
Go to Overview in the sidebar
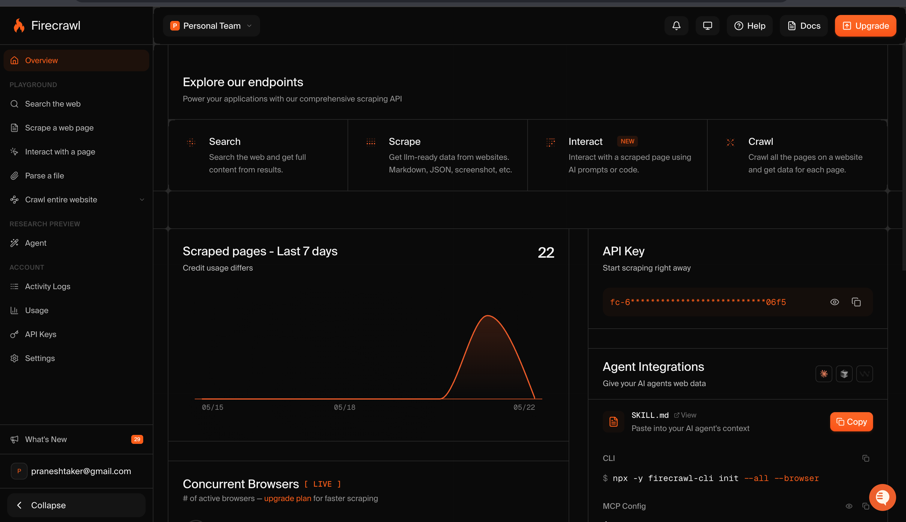pos(76,60)
